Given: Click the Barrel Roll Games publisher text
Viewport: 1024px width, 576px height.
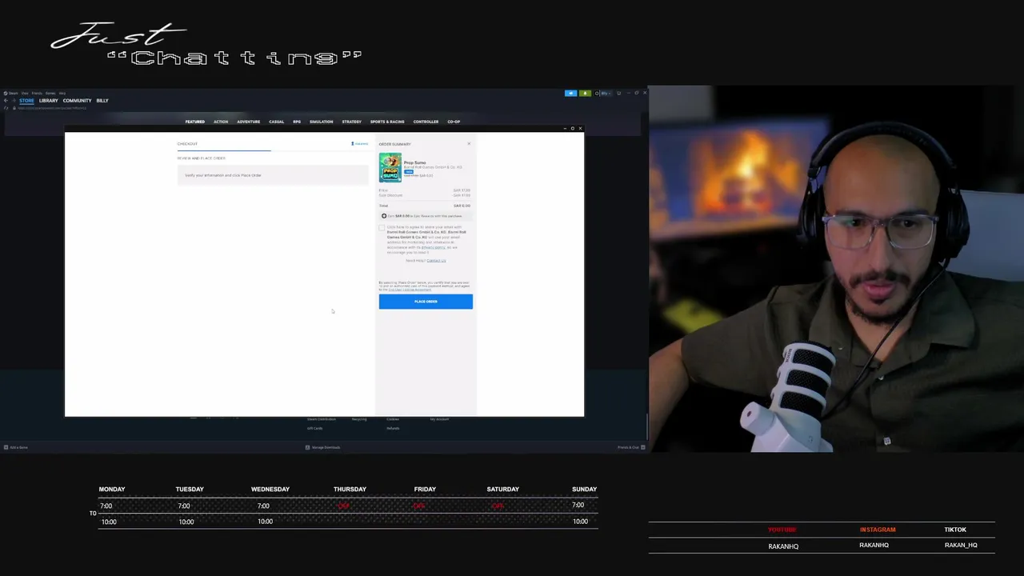Looking at the screenshot, I should [433, 167].
